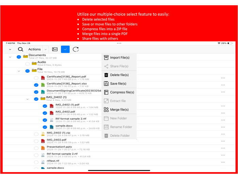
Task: Deselect IMG_0402 (1).pdf checkbox
Action: [x=45, y=106]
